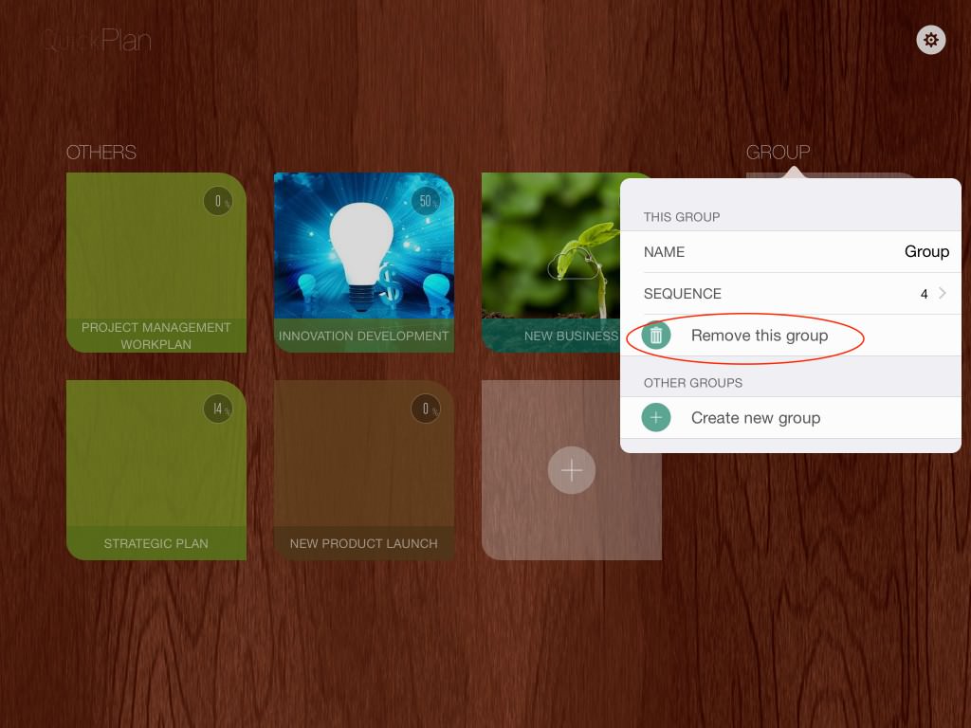This screenshot has width=971, height=728.
Task: Expand the Sequence chevron arrow
Action: (x=942, y=294)
